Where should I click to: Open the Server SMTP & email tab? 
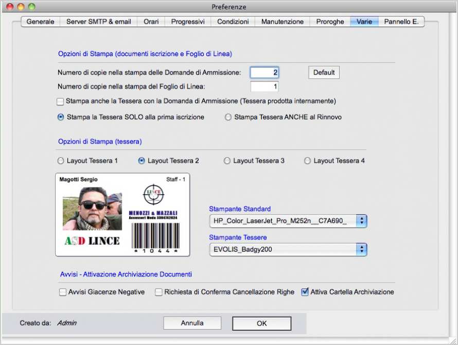tap(99, 22)
